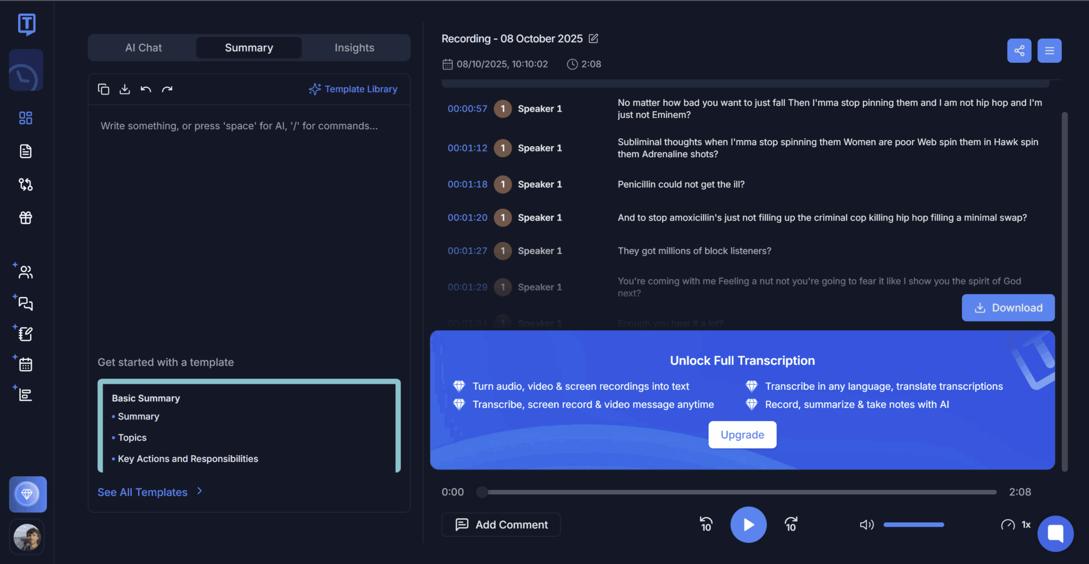Edit the recording title with the pencil icon
This screenshot has width=1089, height=564.
(593, 39)
